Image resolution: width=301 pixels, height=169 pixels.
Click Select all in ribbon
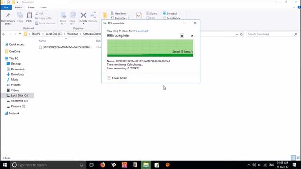point(170,14)
